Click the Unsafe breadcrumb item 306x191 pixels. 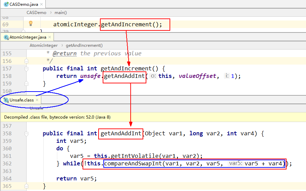click(37, 108)
